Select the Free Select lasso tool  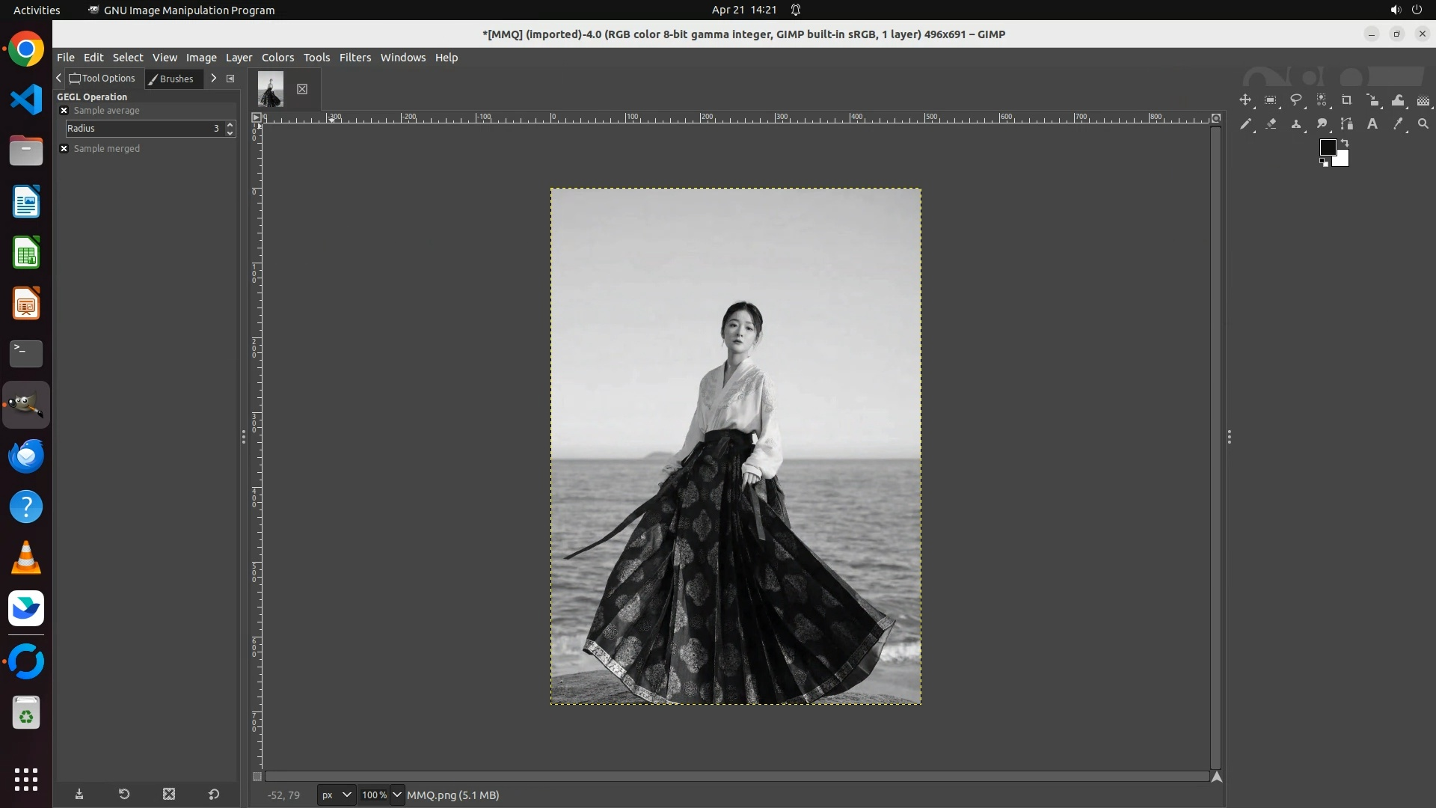(x=1296, y=100)
